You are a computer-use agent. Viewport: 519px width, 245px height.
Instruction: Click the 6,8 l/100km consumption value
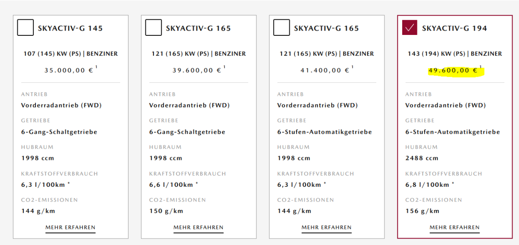(427, 185)
